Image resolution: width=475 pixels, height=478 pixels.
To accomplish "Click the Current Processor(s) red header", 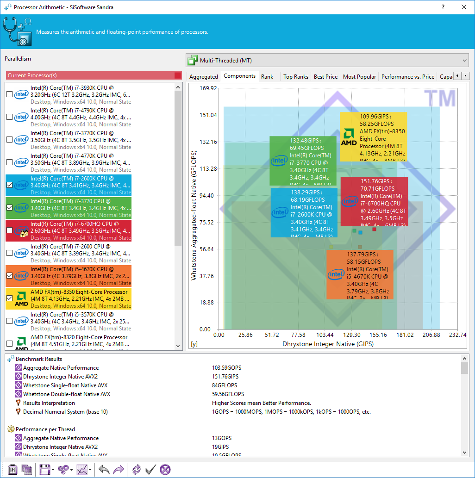I will point(94,75).
